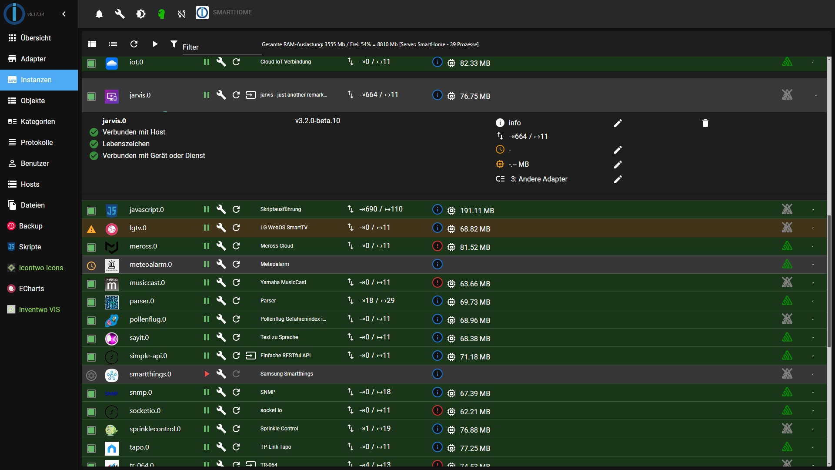The height and width of the screenshot is (470, 835).
Task: Edit jarvis.0 RAM limit pencil
Action: click(618, 164)
